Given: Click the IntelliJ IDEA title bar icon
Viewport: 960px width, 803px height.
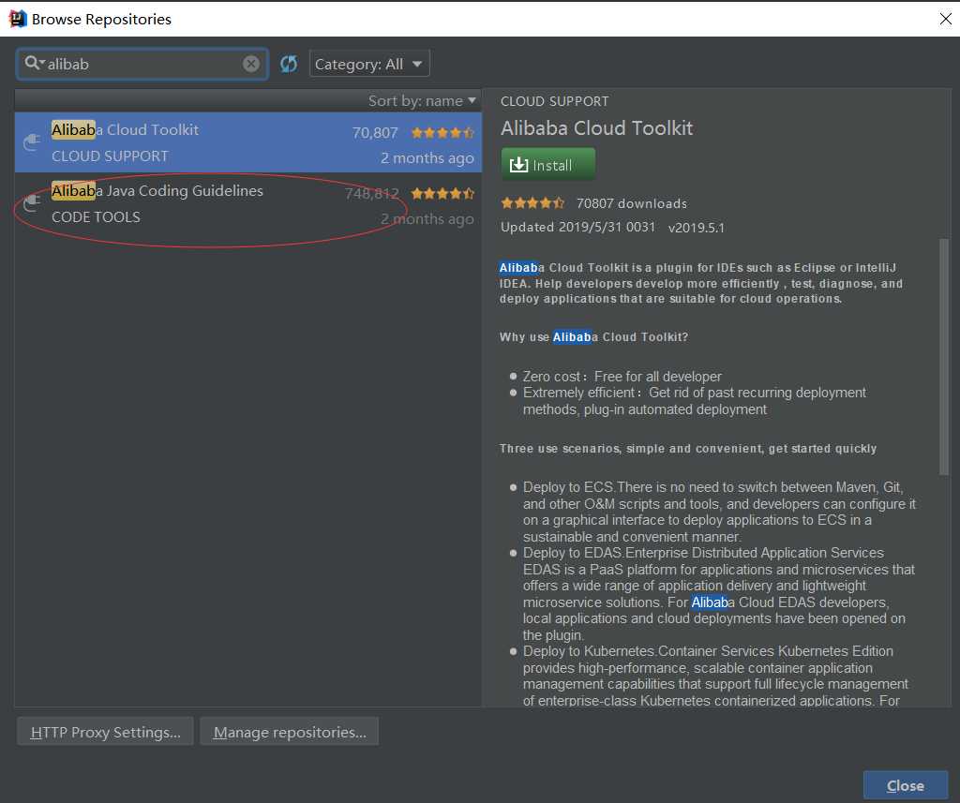Looking at the screenshot, I should (18, 19).
